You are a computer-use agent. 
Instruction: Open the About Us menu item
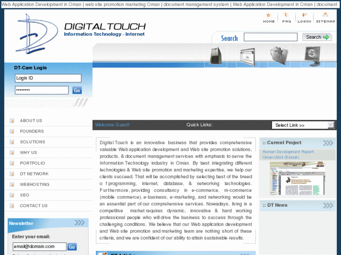tap(31, 121)
